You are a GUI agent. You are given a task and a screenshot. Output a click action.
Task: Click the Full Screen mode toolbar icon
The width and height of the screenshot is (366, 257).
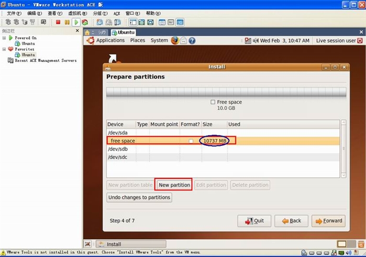click(142, 22)
